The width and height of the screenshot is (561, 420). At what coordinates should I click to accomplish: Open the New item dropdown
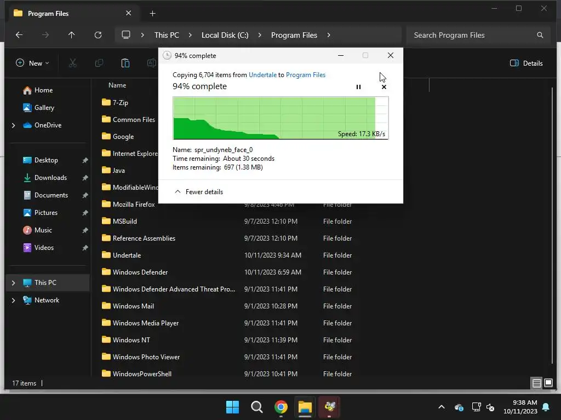click(x=32, y=63)
